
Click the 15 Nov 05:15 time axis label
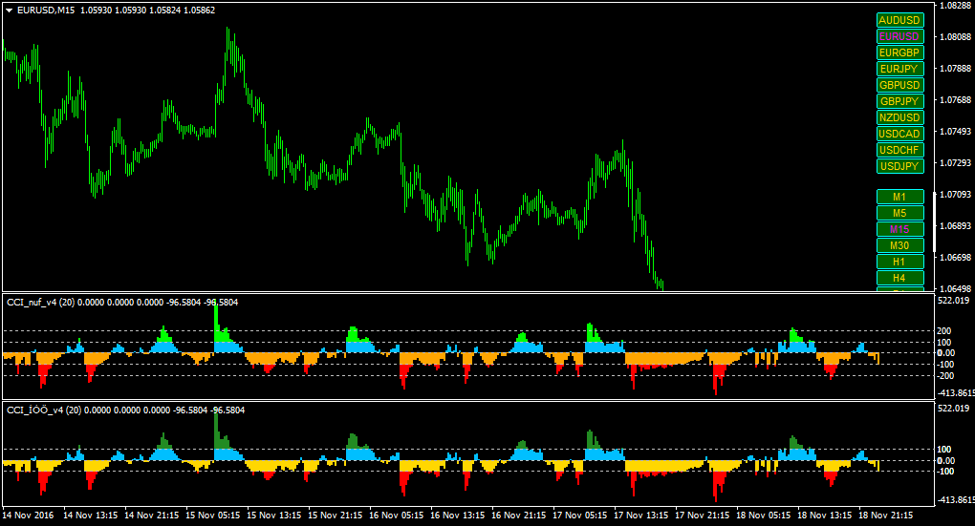(x=213, y=515)
